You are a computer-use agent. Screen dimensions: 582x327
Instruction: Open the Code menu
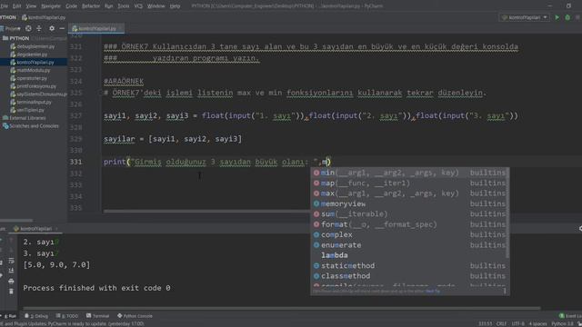point(71,6)
